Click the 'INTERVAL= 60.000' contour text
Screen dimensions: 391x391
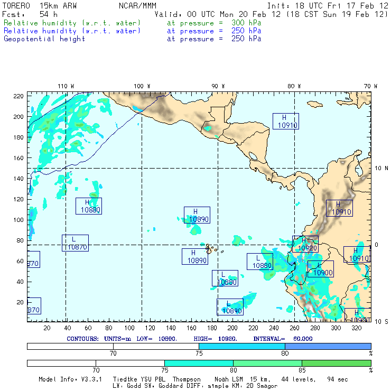point(283,339)
